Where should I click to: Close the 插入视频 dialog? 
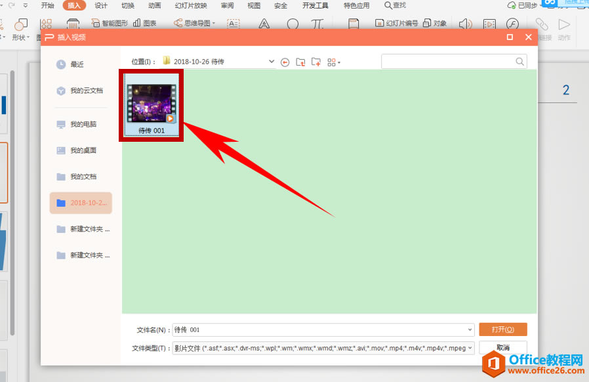click(529, 37)
